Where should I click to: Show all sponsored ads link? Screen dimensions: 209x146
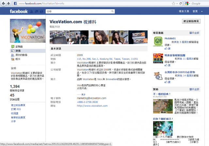tap(194, 89)
